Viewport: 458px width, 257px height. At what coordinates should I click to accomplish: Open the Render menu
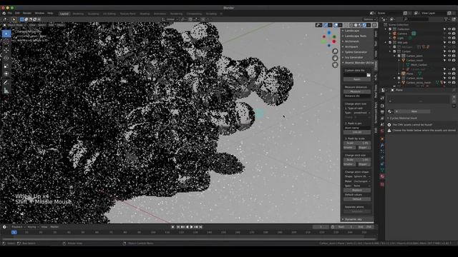point(27,14)
